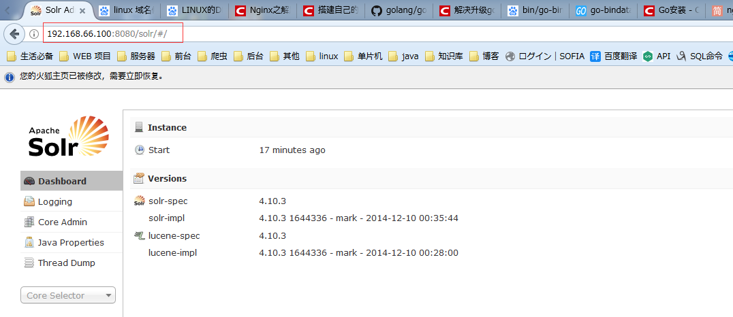
Task: Open the API bookmark
Action: tap(657, 56)
